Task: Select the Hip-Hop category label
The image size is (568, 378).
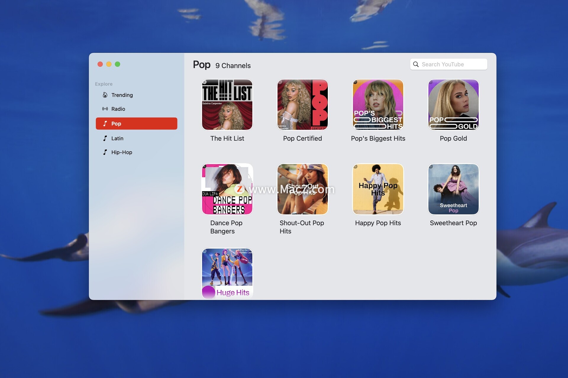Action: point(122,152)
